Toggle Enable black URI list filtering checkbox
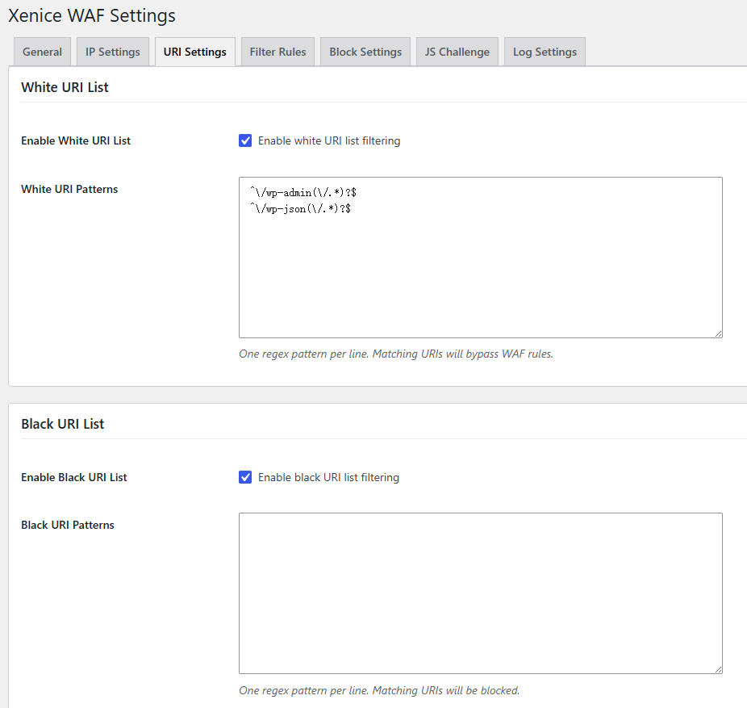747x708 pixels. [245, 477]
